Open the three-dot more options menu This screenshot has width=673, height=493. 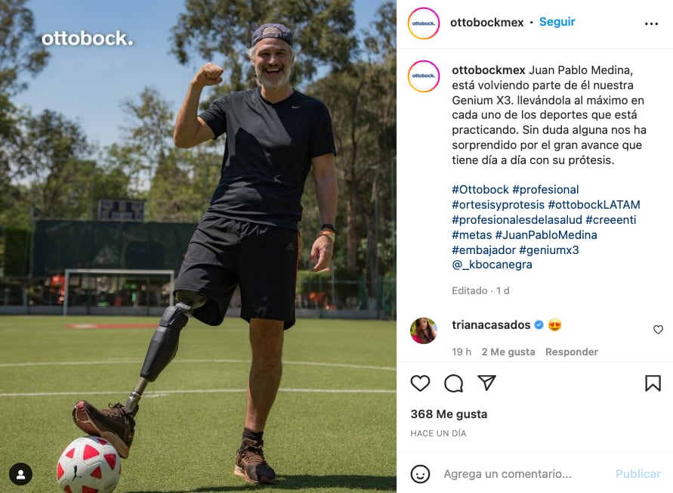pos(651,23)
